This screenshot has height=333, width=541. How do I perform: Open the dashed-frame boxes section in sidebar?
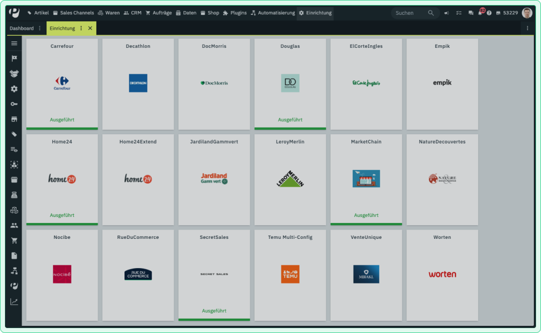tap(14, 165)
